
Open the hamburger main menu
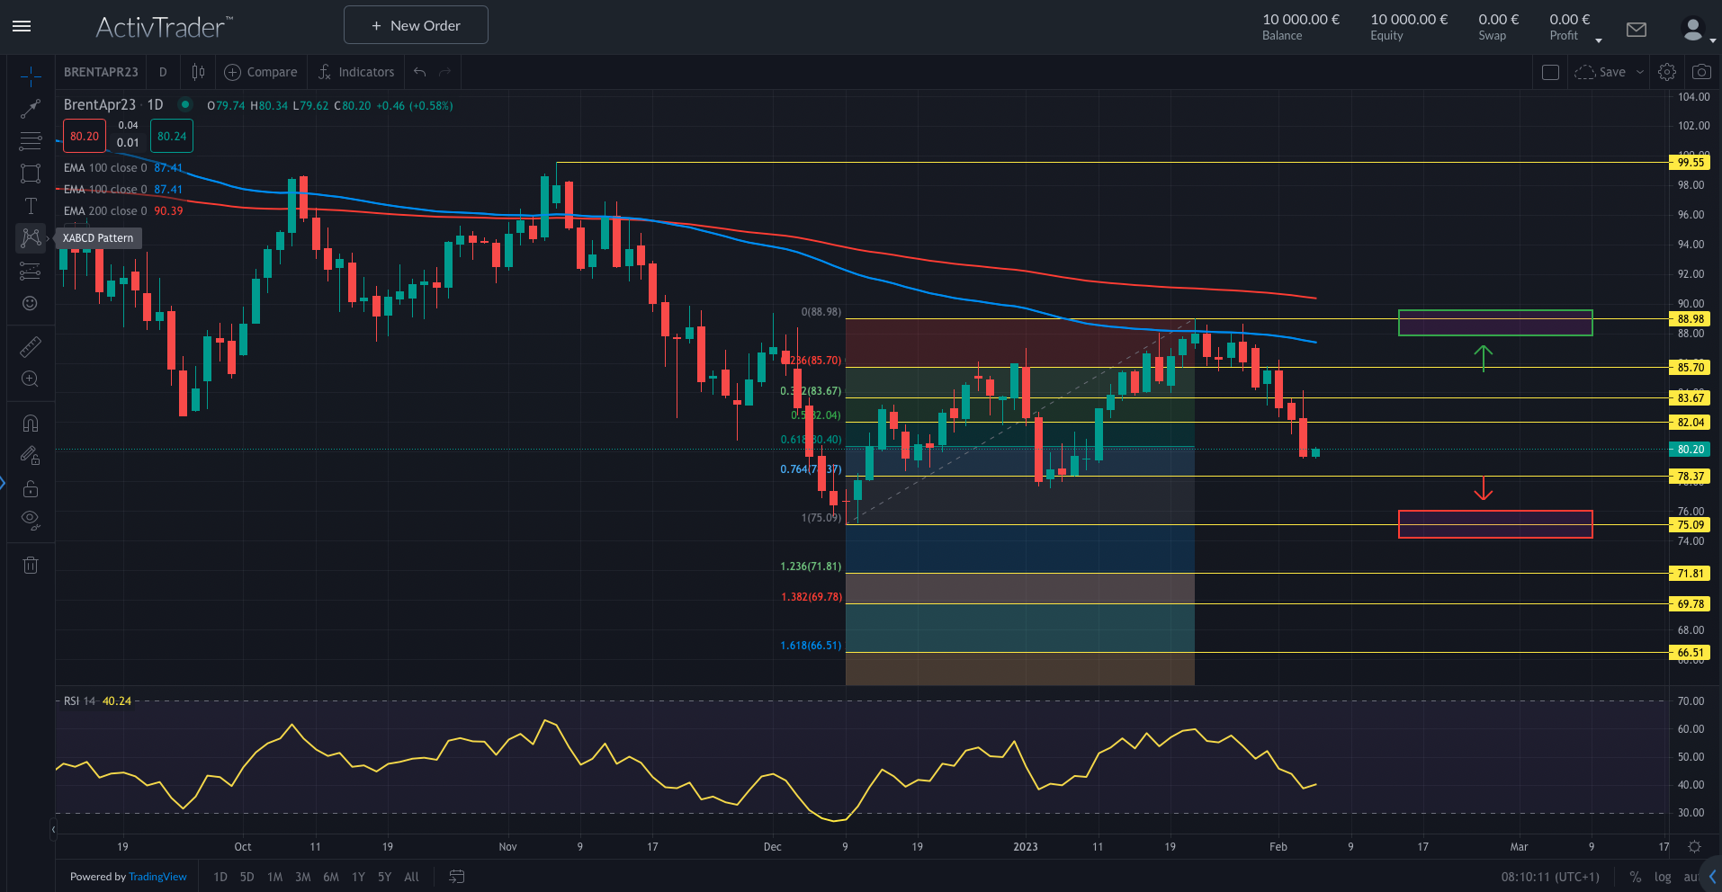[x=22, y=26]
